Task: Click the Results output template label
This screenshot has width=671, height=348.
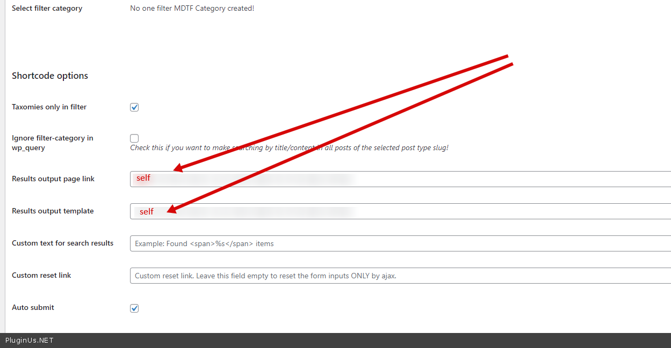Action: [x=53, y=211]
